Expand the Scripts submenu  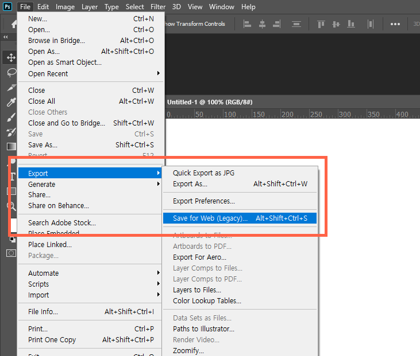(x=90, y=284)
